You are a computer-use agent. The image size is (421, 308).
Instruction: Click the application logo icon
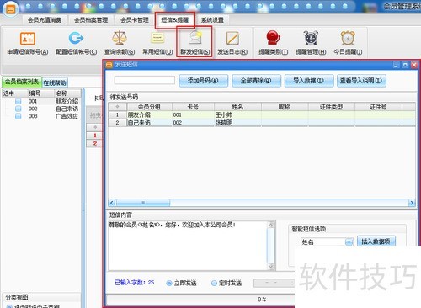click(x=11, y=9)
